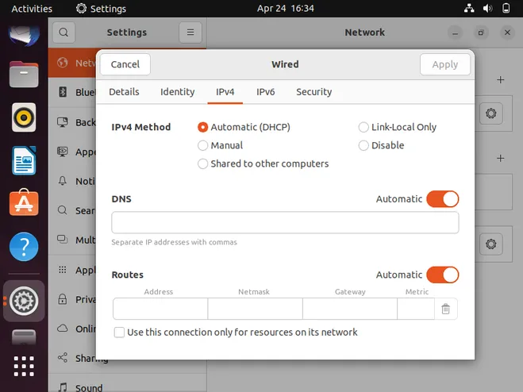
Task: Open Ubuntu Software from the dock
Action: (x=24, y=204)
